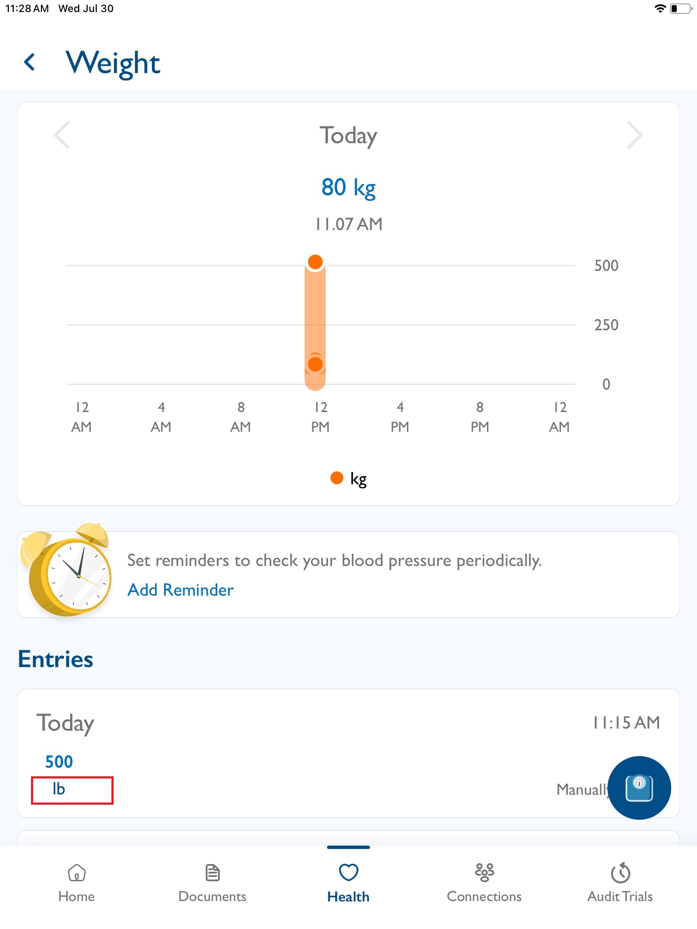Screen dimensions: 697x929
Task: Show next day with right chevron
Action: click(x=635, y=135)
